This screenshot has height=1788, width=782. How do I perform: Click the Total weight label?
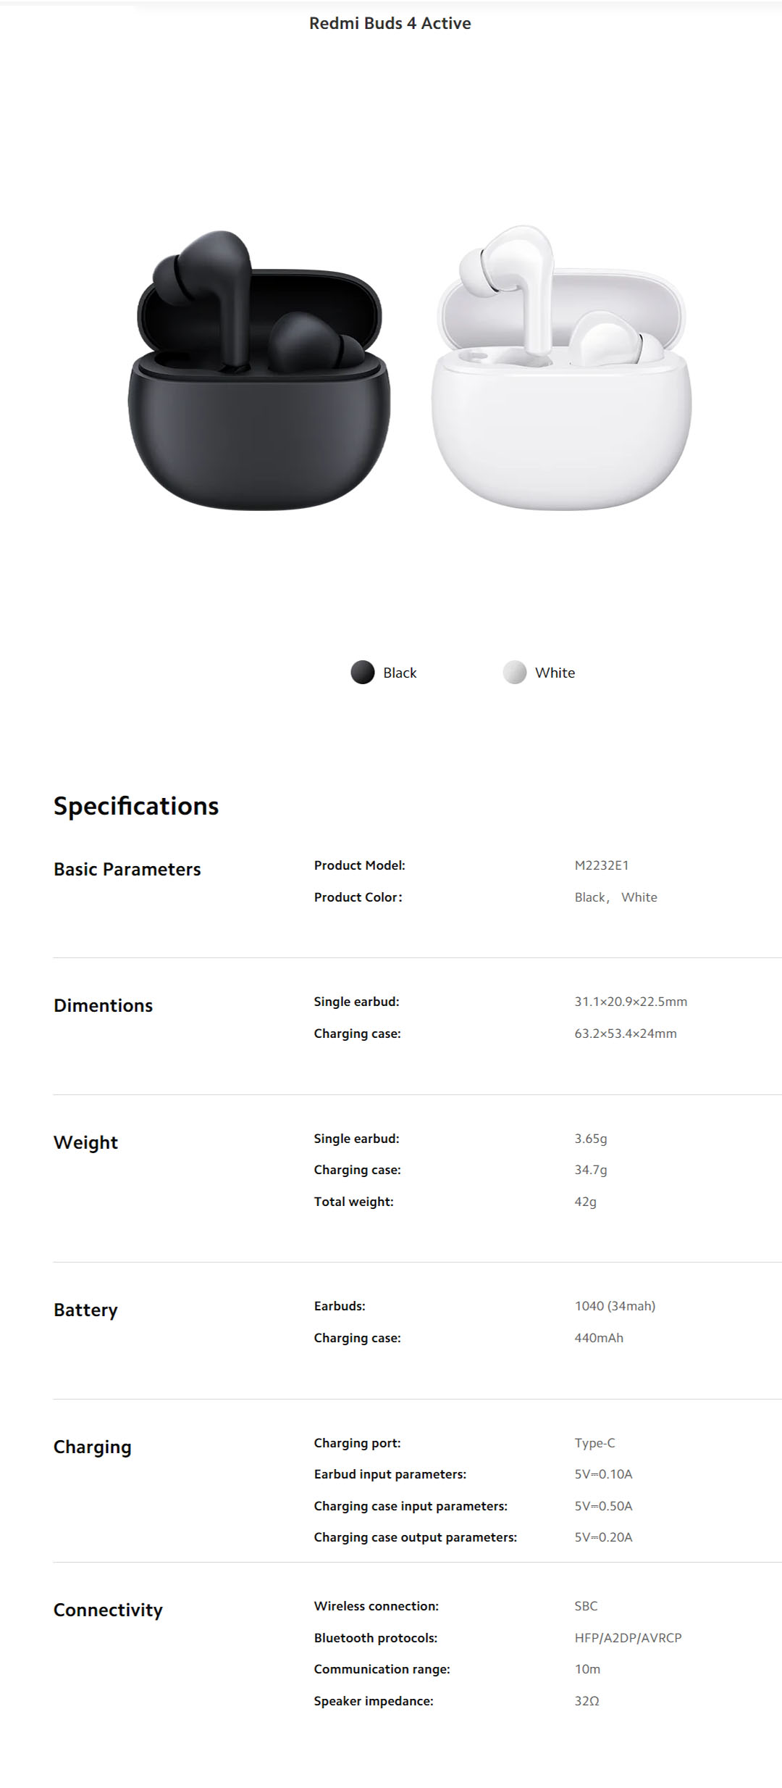353,1202
